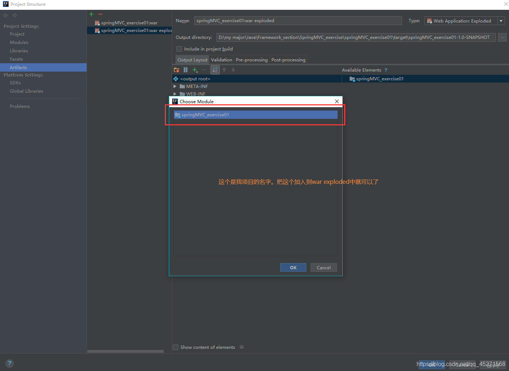Click the back navigation arrow
The width and height of the screenshot is (509, 371).
point(5,16)
